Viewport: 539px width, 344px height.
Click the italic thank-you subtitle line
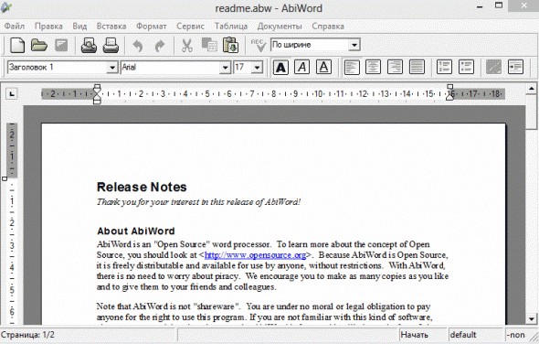(198, 202)
